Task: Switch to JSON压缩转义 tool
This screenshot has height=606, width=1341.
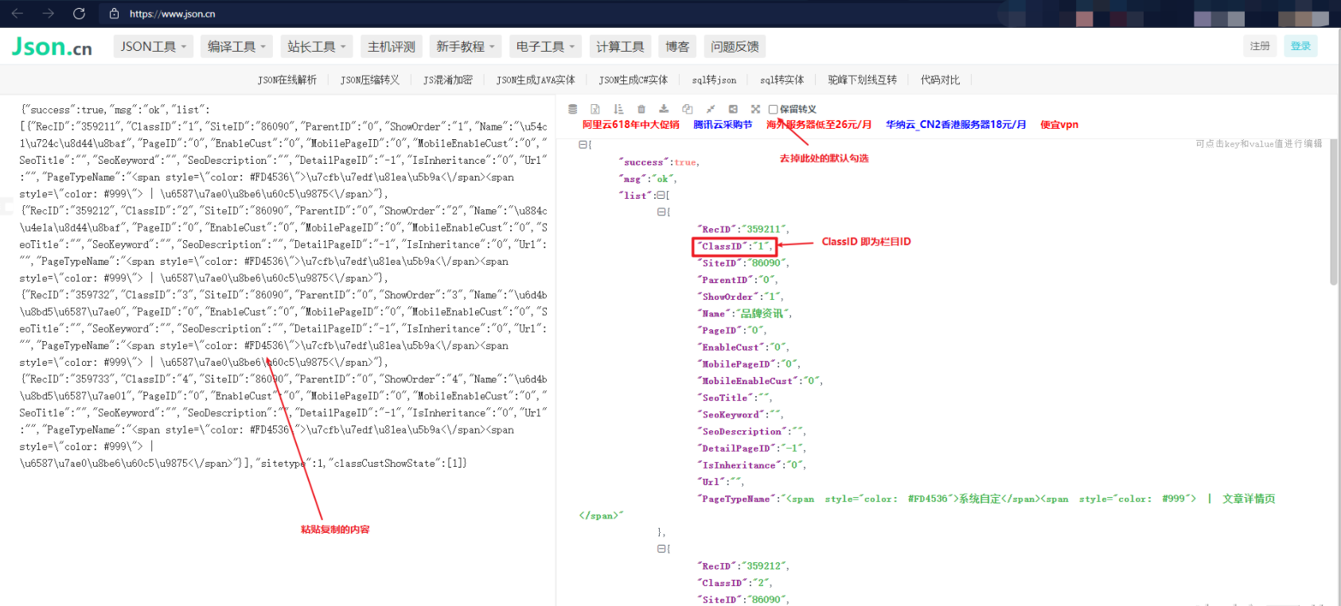Action: tap(369, 80)
